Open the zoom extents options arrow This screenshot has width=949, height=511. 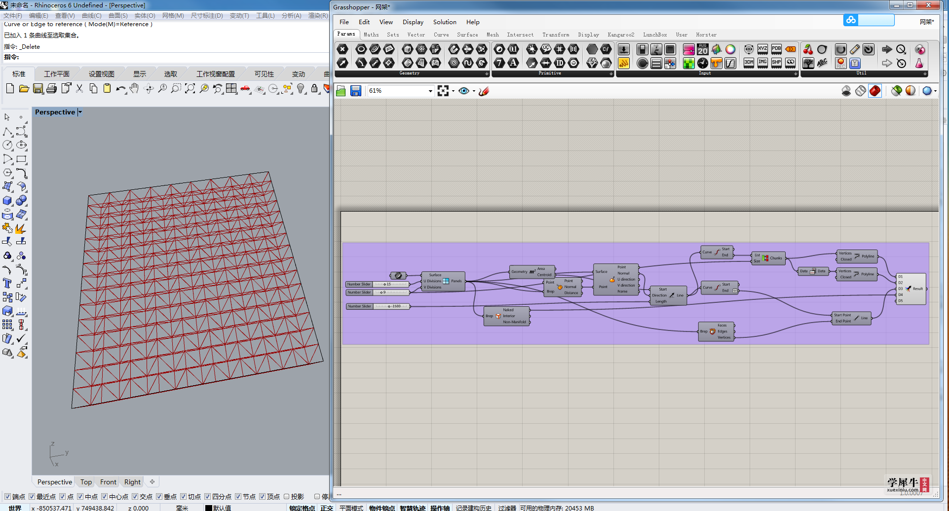point(453,91)
